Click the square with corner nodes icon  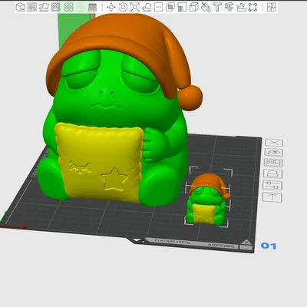pos(253,7)
